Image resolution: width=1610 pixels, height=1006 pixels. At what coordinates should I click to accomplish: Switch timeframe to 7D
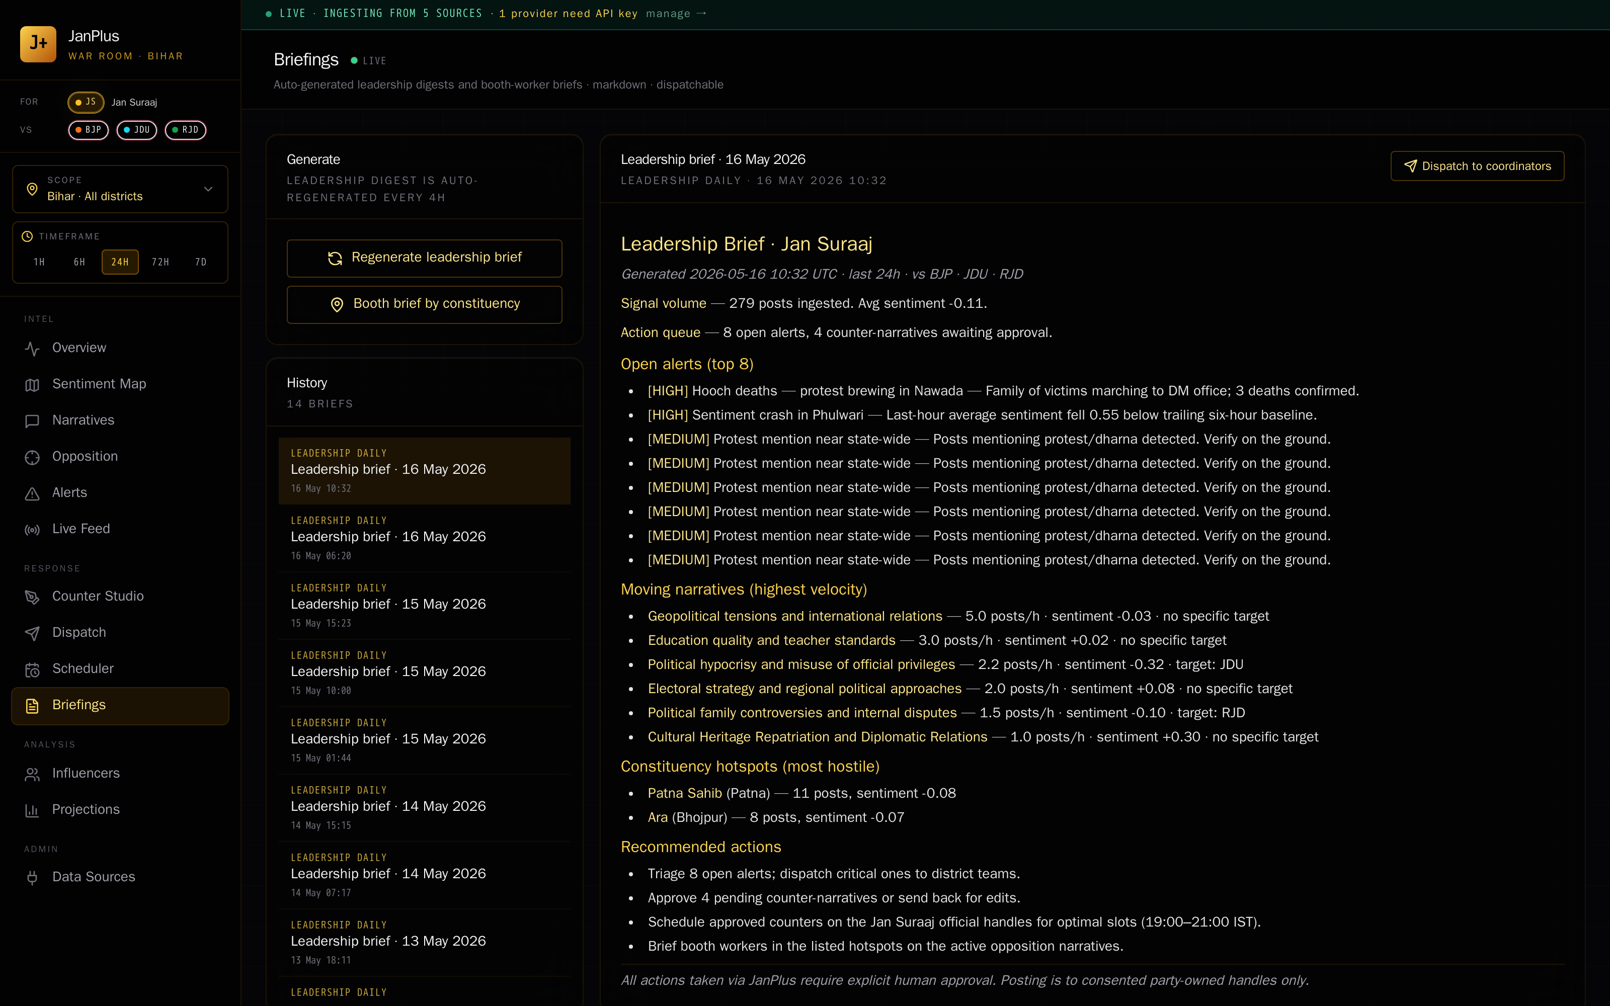tap(201, 262)
